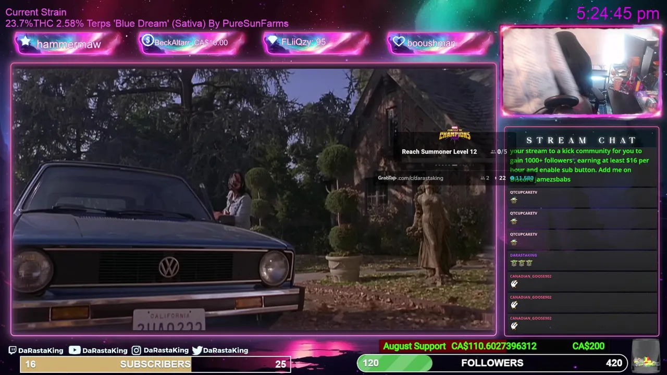The height and width of the screenshot is (375, 667).
Task: Click the 'Blue Dream' strain description line
Action: [147, 23]
